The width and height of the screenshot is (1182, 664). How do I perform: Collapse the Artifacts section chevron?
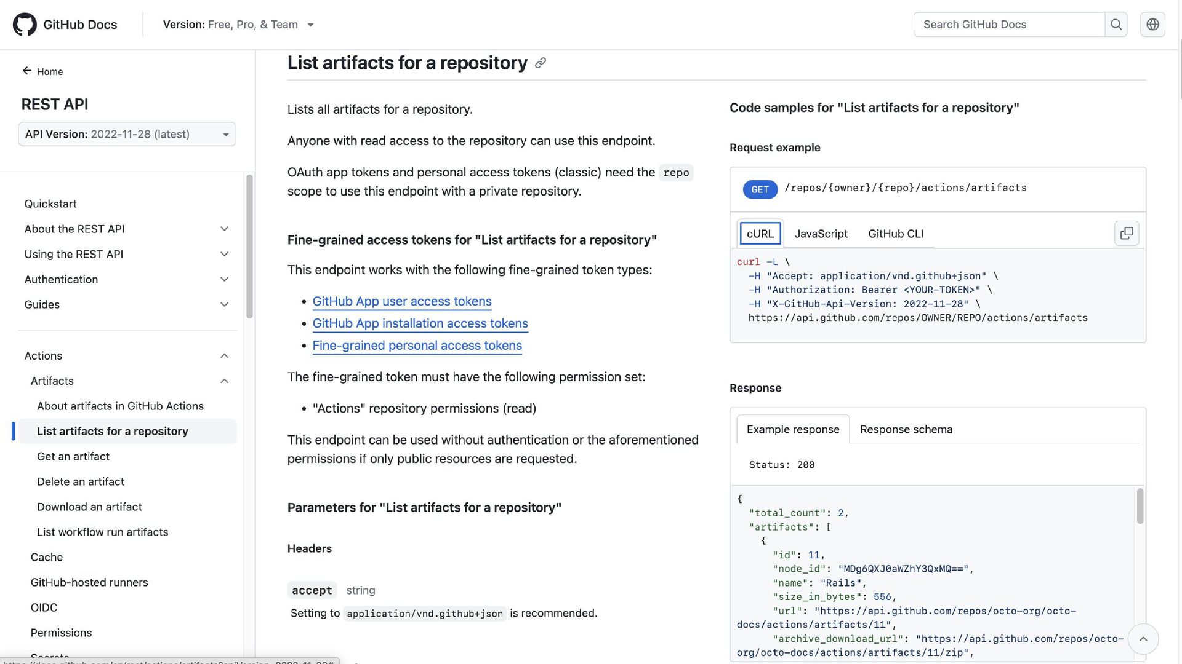click(x=224, y=381)
